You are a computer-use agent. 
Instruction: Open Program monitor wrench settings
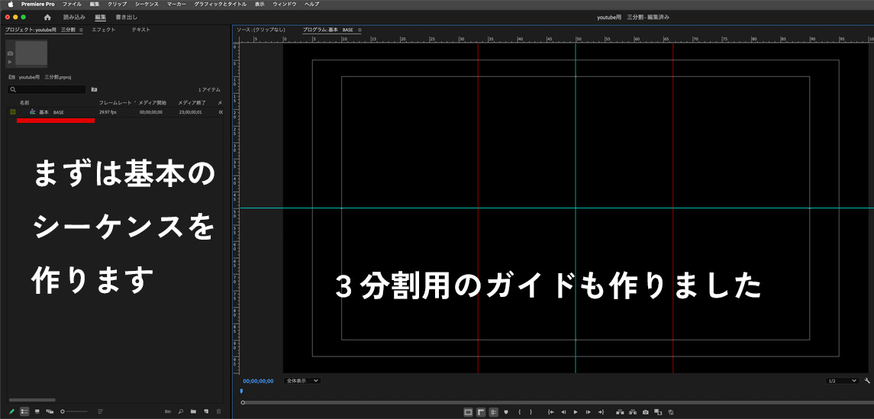[x=867, y=381]
